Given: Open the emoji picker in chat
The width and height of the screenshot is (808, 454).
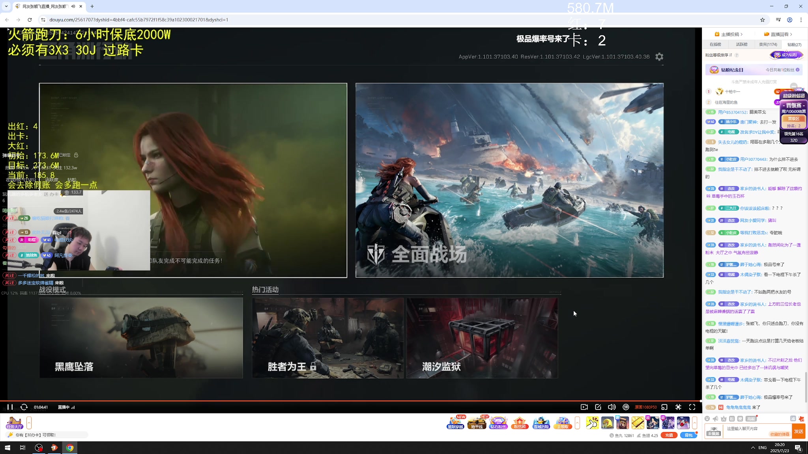Looking at the screenshot, I should click(707, 419).
